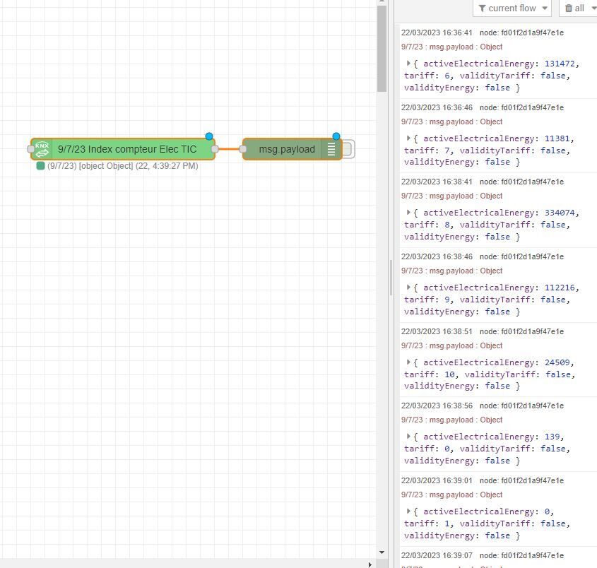
Task: Click the debug list icon on msg.payload node
Action: pos(331,149)
